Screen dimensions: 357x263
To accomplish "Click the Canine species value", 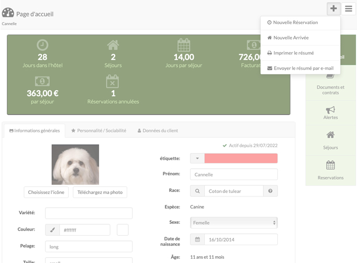I will (197, 207).
